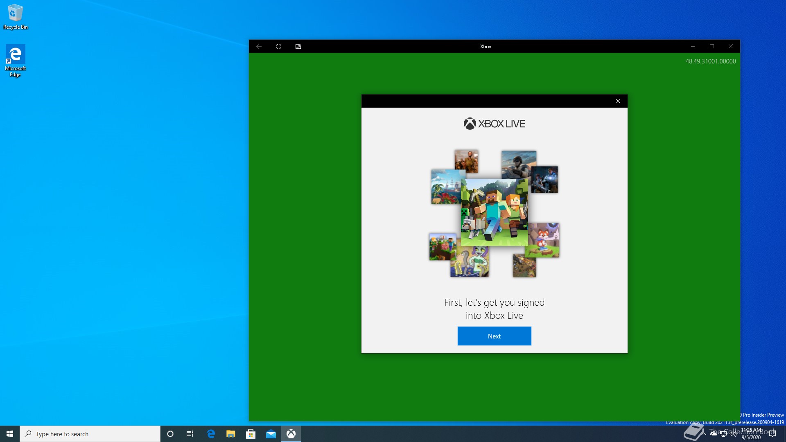This screenshot has height=442, width=786.
Task: Click the Xbox app taskbar icon
Action: click(x=291, y=434)
